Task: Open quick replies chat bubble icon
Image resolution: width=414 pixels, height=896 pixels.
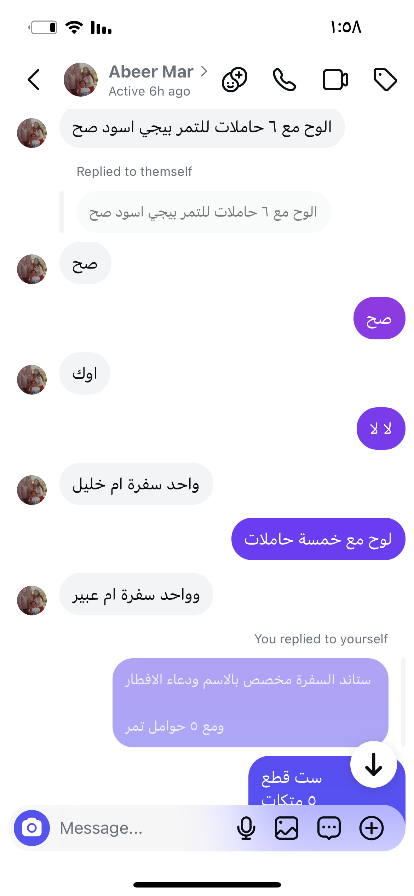Action: click(x=329, y=828)
